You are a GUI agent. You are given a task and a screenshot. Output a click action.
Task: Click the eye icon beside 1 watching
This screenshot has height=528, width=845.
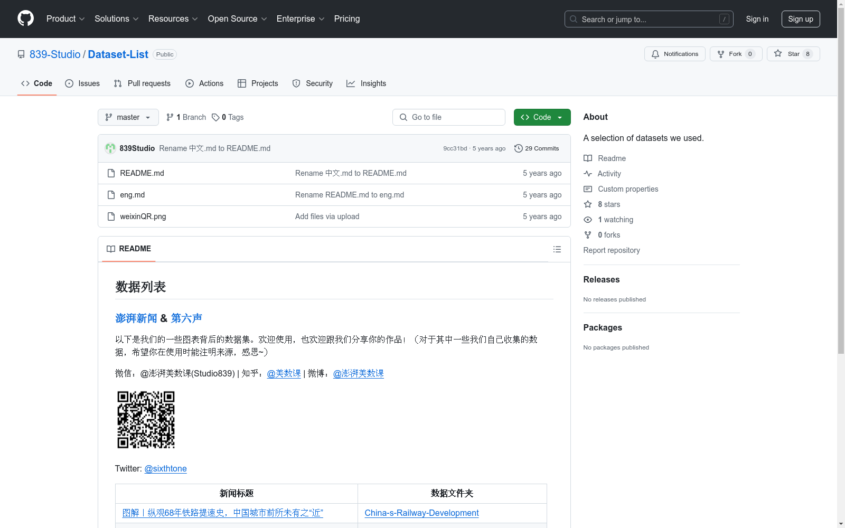[588, 220]
